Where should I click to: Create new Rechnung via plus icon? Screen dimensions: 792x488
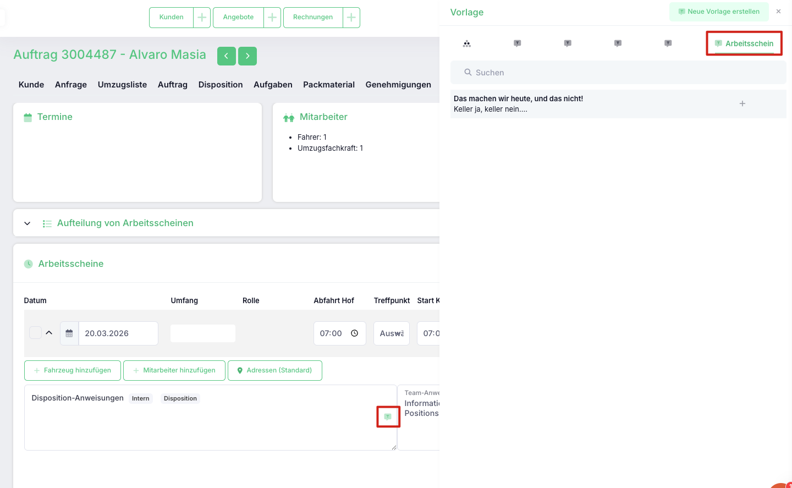pos(351,17)
